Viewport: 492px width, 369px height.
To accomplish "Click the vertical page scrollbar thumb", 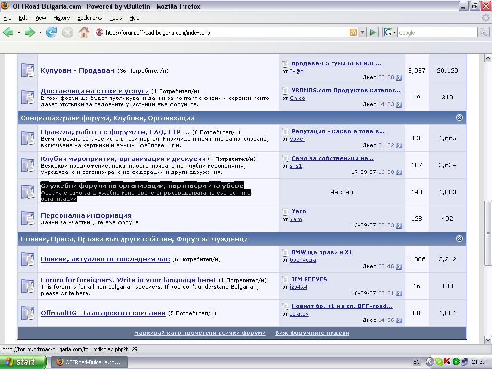I will coord(488,233).
